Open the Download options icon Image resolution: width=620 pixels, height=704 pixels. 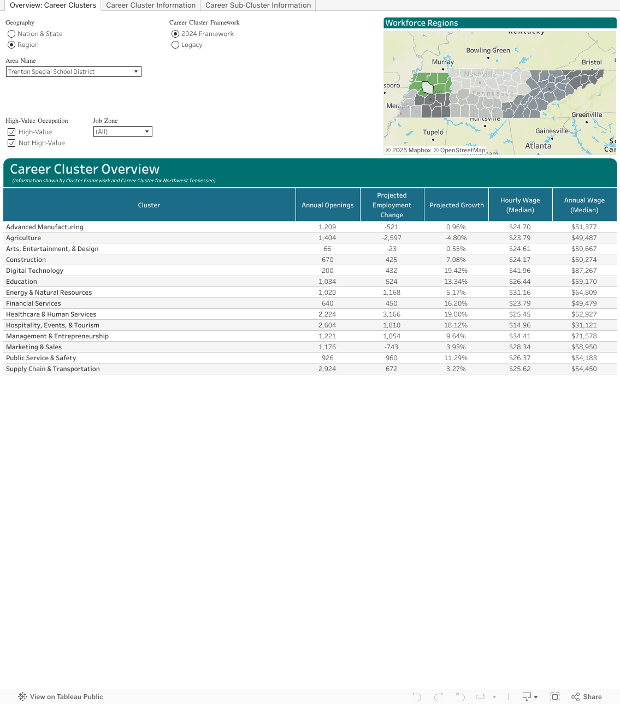(x=530, y=697)
